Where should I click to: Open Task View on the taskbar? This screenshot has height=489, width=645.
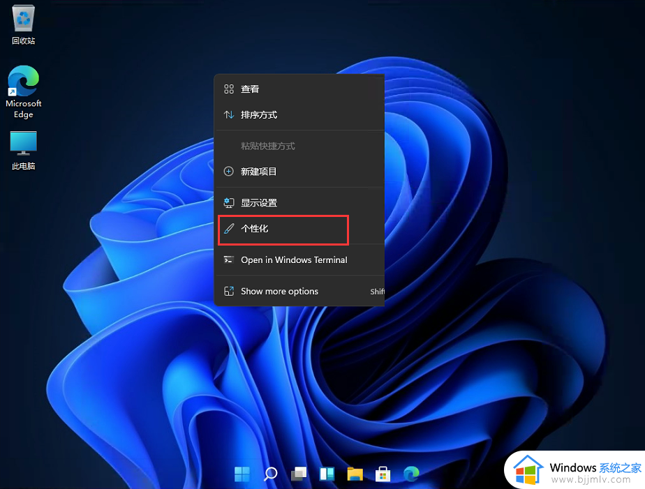pyautogui.click(x=299, y=474)
